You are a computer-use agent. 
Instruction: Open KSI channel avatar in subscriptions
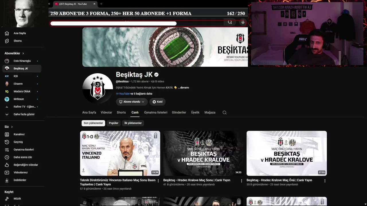7,76
